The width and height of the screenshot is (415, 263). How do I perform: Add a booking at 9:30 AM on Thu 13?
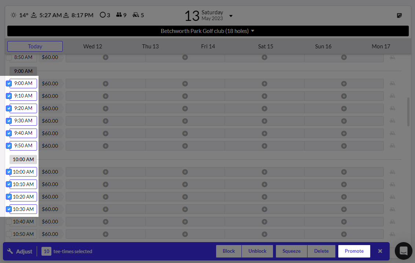click(185, 121)
